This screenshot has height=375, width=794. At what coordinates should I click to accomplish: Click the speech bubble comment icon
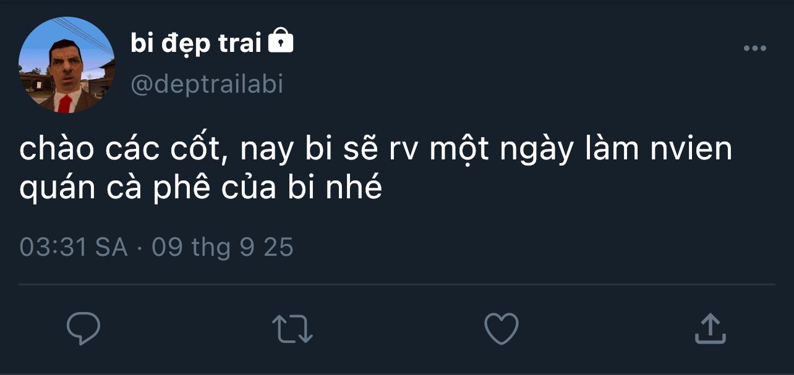pos(83,329)
